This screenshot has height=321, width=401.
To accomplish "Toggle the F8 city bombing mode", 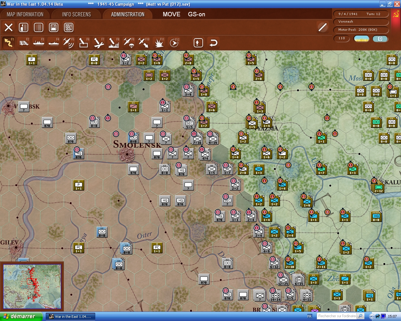I will tap(114, 43).
